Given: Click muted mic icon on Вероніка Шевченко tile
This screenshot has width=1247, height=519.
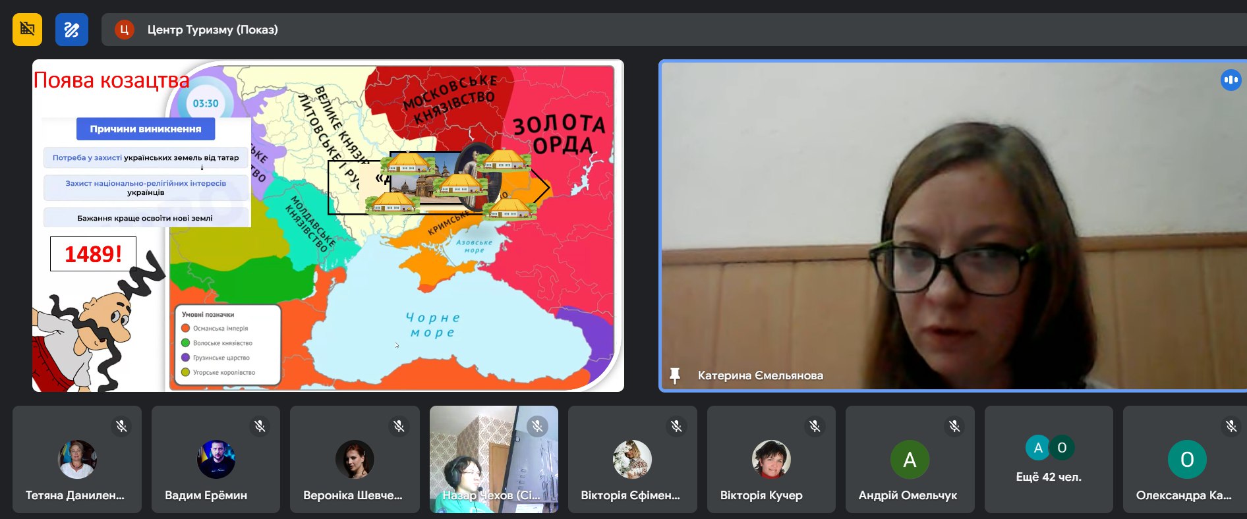Looking at the screenshot, I should 399,426.
